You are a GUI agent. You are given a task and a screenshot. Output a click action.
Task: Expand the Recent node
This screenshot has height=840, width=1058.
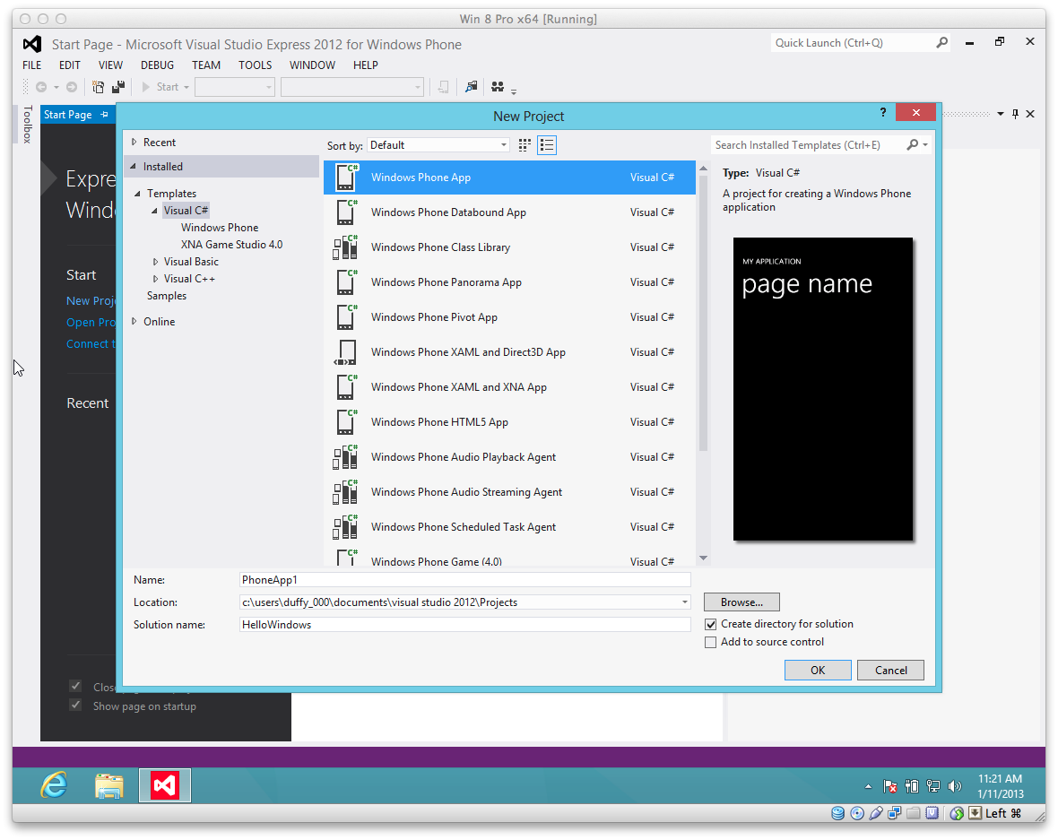[134, 143]
